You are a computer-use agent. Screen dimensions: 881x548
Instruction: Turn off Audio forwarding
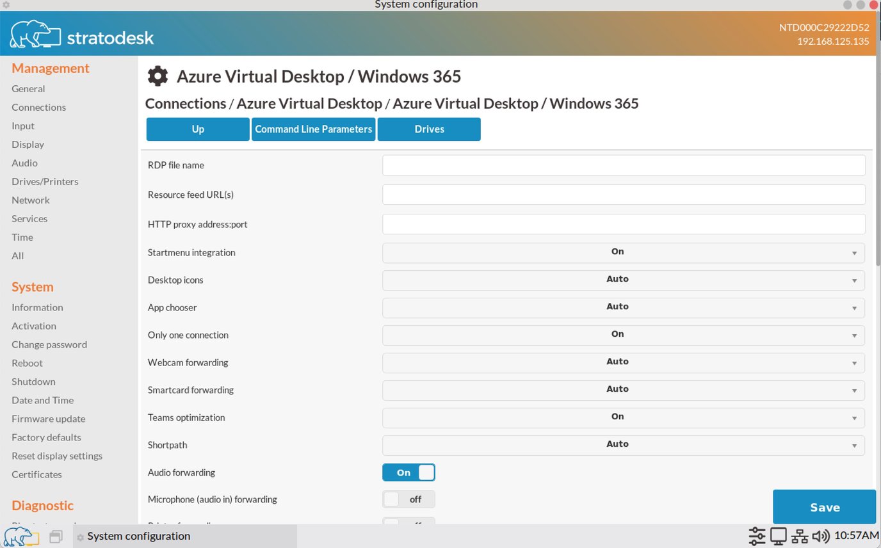click(x=408, y=472)
